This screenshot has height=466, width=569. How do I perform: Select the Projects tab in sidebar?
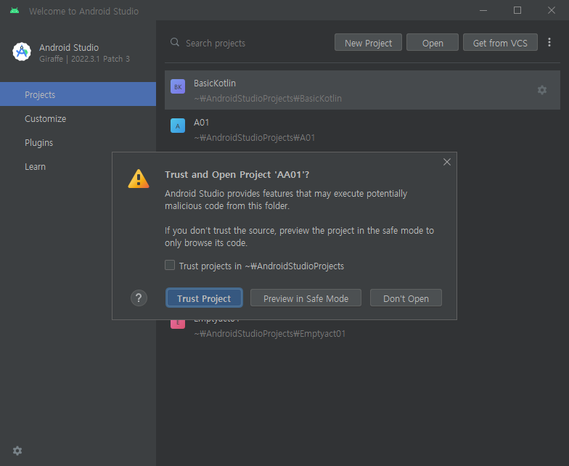78,94
